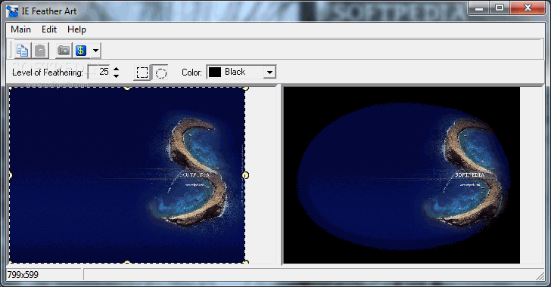551x287 pixels.
Task: Open the Color dropdown list
Action: coord(269,73)
